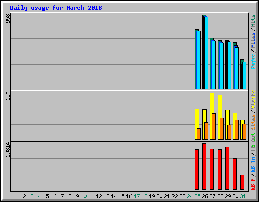Screen dimensions: 259x202
Task: Select day 28 on the x-axis
Action: click(x=220, y=196)
